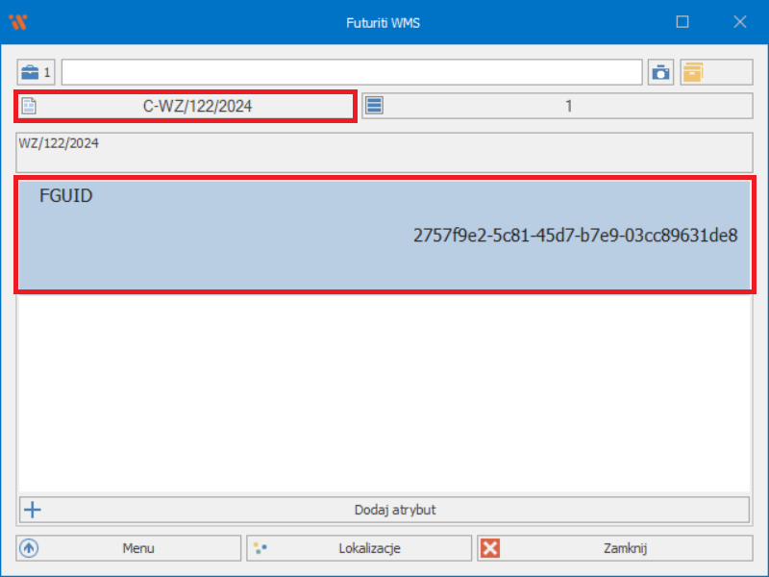Click the Futuriti WMS title bar text

click(383, 22)
